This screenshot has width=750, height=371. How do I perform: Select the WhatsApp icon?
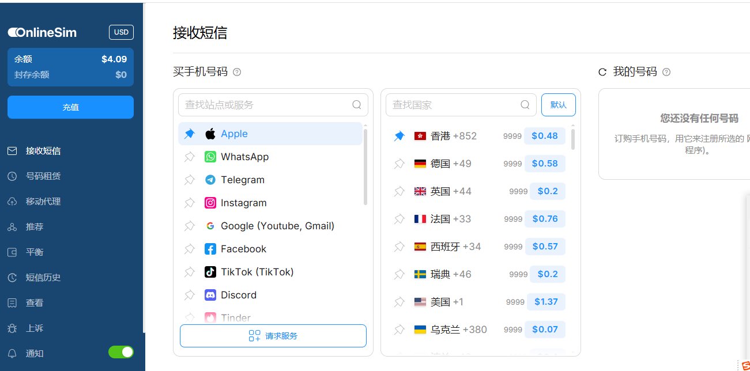210,157
